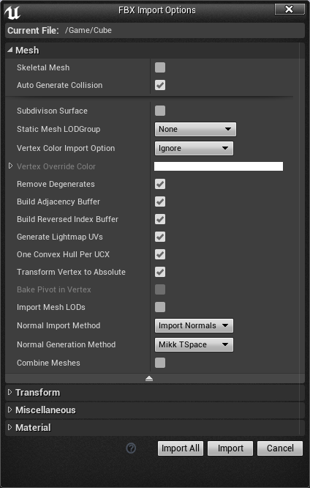Click the Import All button
The width and height of the screenshot is (310, 488).
coord(181,448)
